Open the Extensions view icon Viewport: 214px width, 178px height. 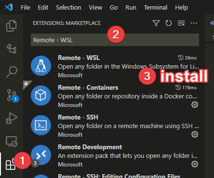coord(10,165)
